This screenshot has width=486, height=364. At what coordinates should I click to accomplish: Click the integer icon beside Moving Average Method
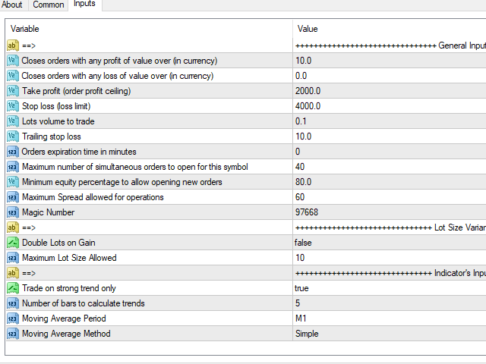click(x=13, y=334)
